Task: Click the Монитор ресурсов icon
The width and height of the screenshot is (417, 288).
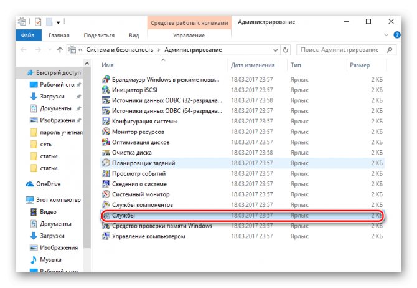Action: point(106,132)
